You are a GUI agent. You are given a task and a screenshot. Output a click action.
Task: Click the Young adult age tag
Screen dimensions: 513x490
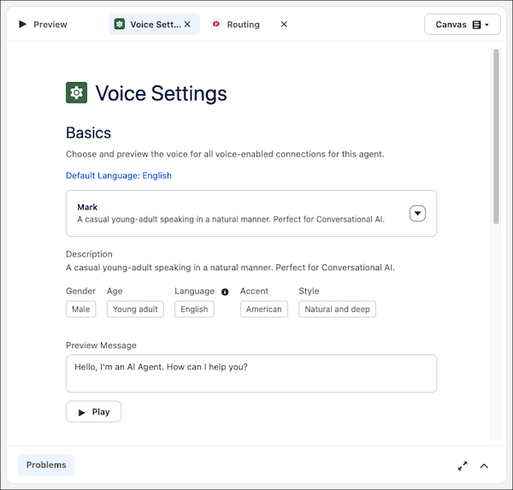click(x=135, y=310)
